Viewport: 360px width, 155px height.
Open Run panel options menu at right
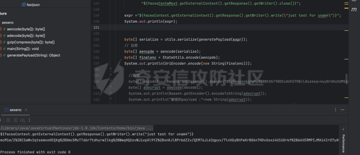pos(336,110)
